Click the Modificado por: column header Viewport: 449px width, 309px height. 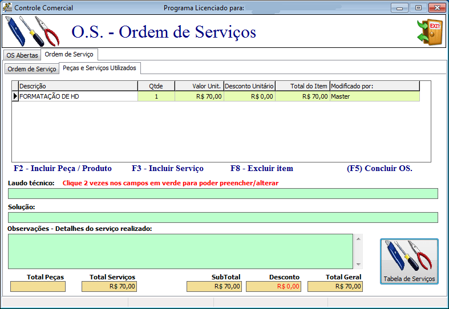coord(375,86)
